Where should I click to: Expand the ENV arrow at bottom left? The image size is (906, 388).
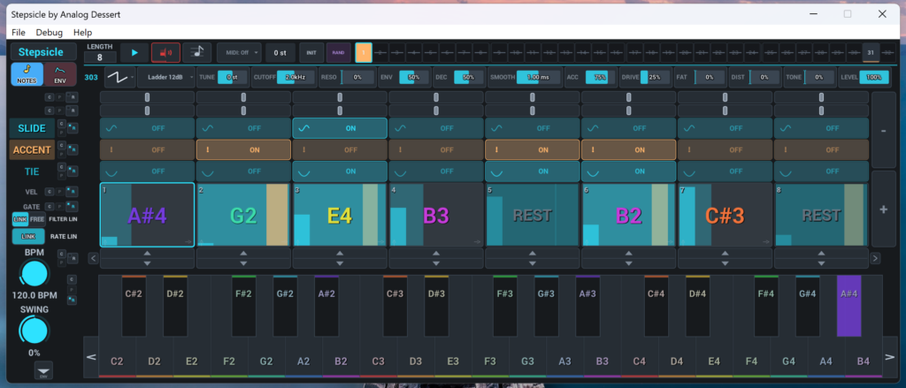tap(43, 369)
